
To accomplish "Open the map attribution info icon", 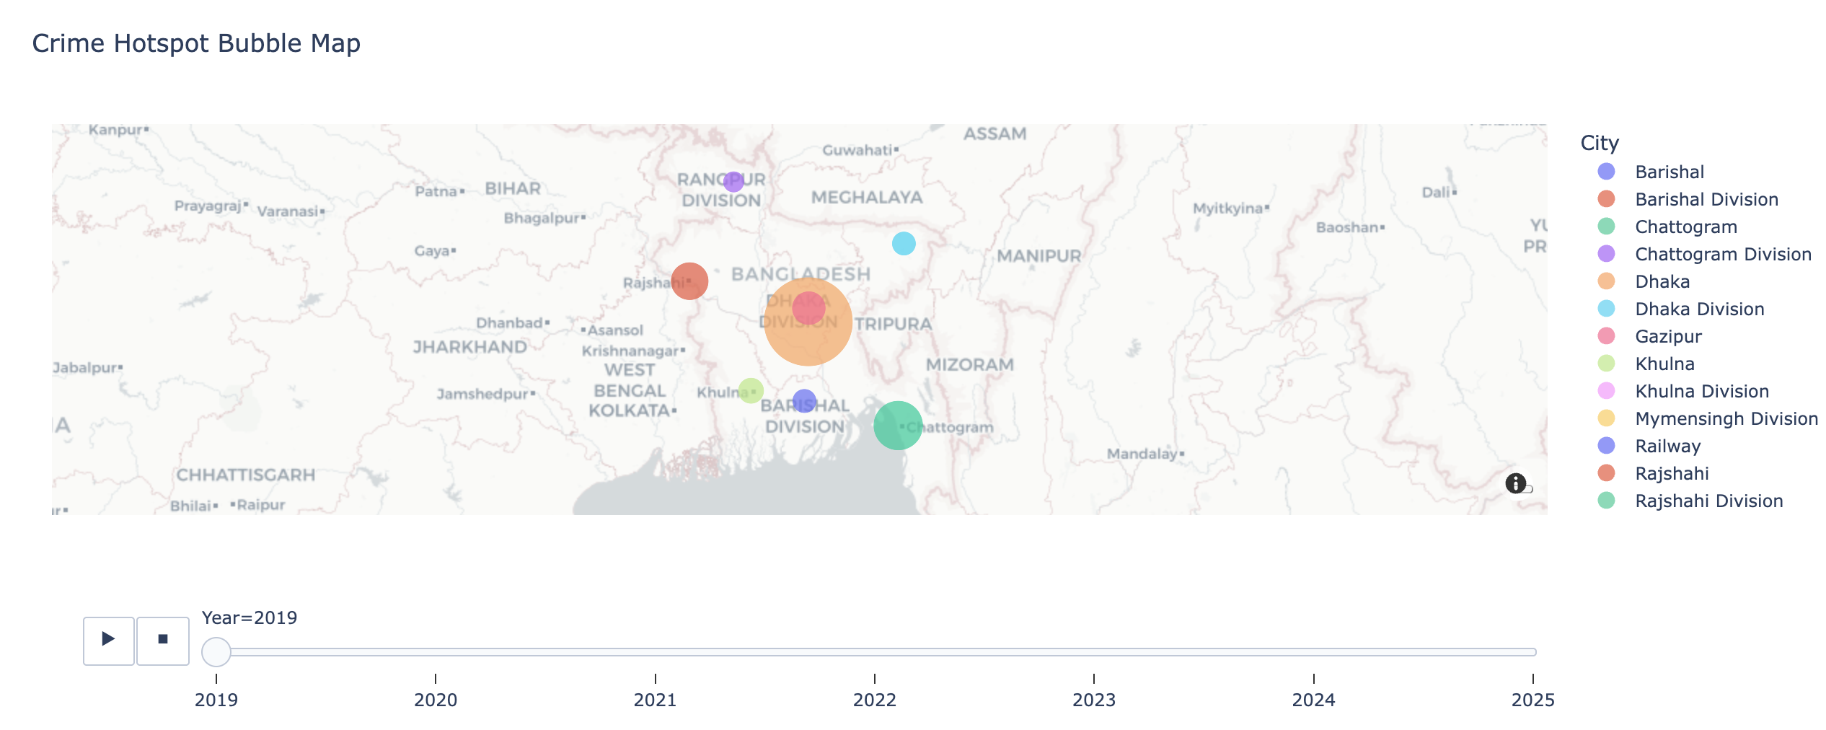I will [x=1515, y=483].
